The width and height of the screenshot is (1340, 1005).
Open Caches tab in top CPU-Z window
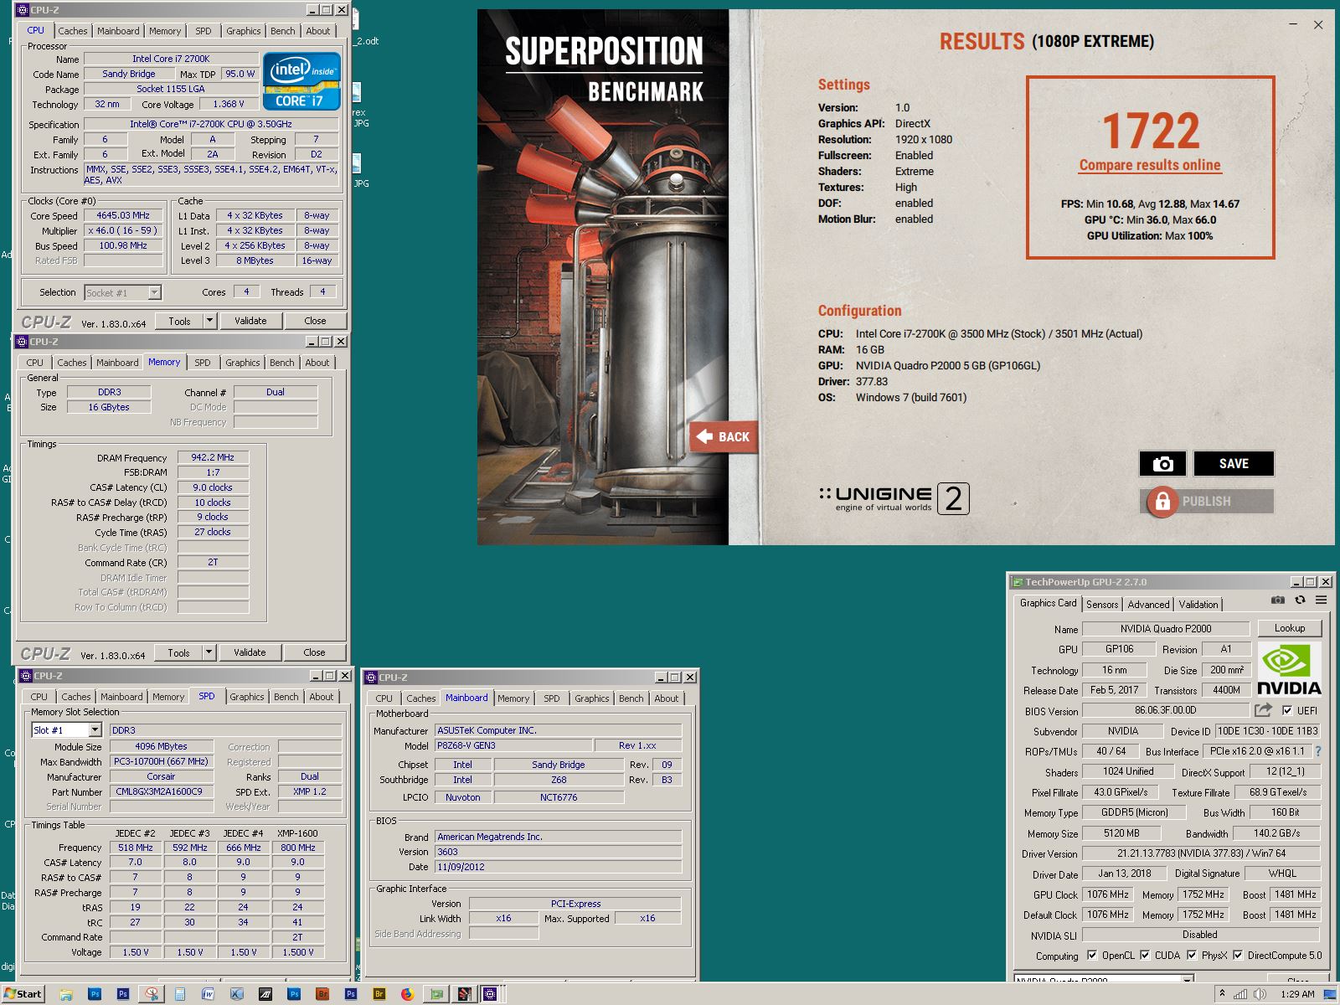[x=73, y=31]
